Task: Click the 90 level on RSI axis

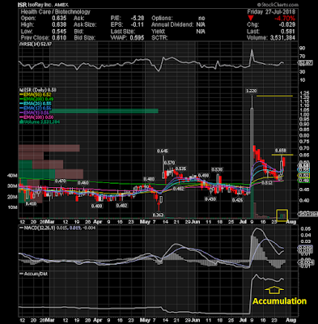Action: point(302,49)
